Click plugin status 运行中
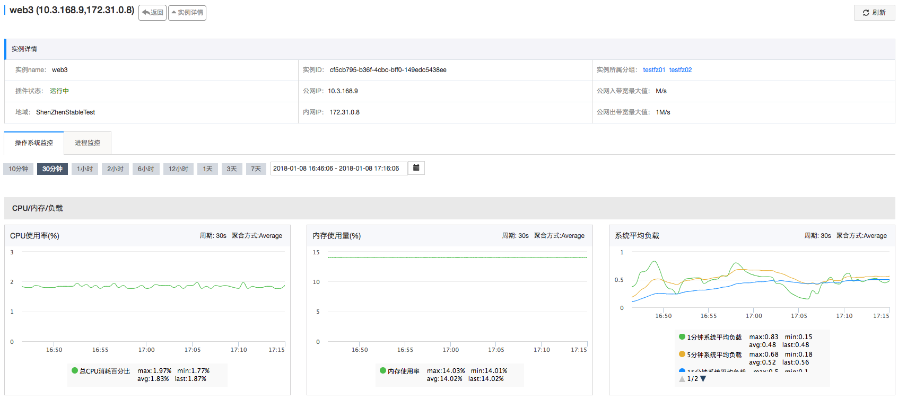898x399 pixels. (x=59, y=91)
